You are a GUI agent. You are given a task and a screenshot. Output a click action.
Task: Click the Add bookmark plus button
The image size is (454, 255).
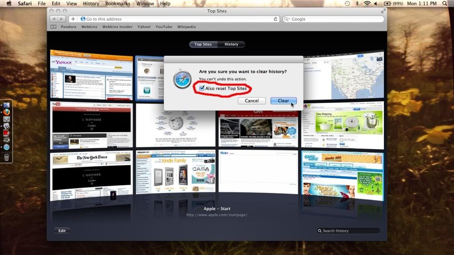pyautogui.click(x=73, y=19)
